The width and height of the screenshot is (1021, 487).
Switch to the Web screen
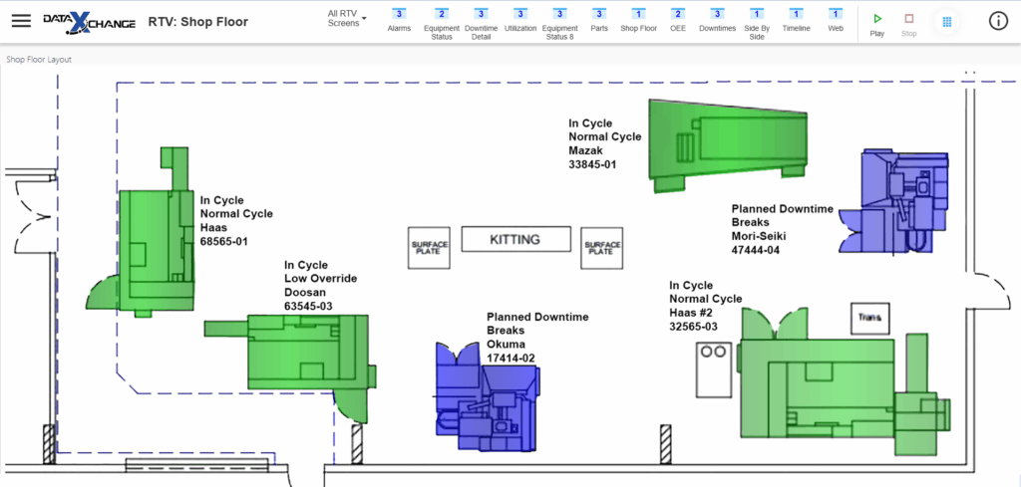point(836,21)
